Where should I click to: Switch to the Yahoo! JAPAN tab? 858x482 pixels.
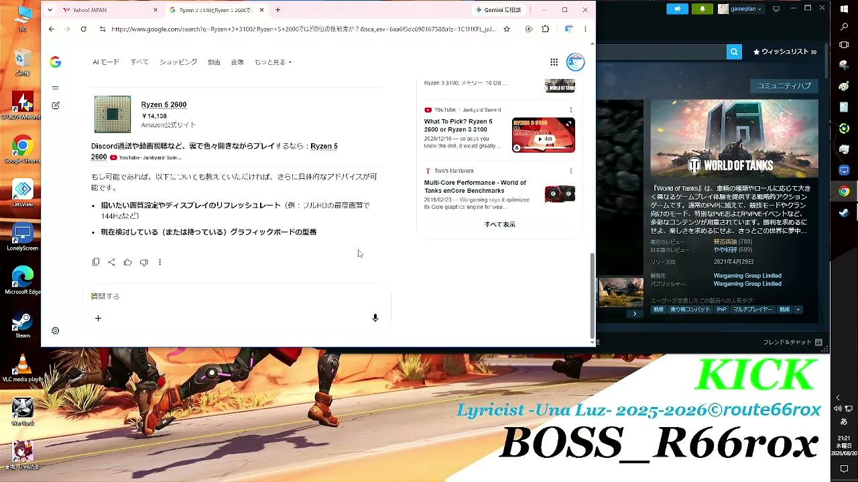[x=106, y=10]
